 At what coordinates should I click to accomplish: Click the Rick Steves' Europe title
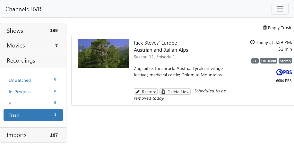tap(155, 43)
